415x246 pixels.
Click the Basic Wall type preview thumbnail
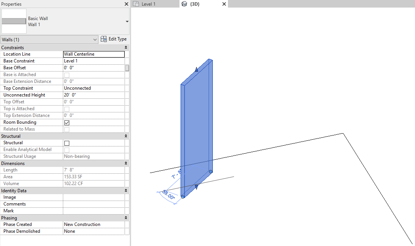click(14, 22)
